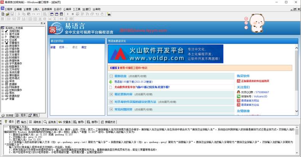Screen dimensions: 301x157
Task: Click the 易语言官方论坛 link
Action: tap(250, 105)
